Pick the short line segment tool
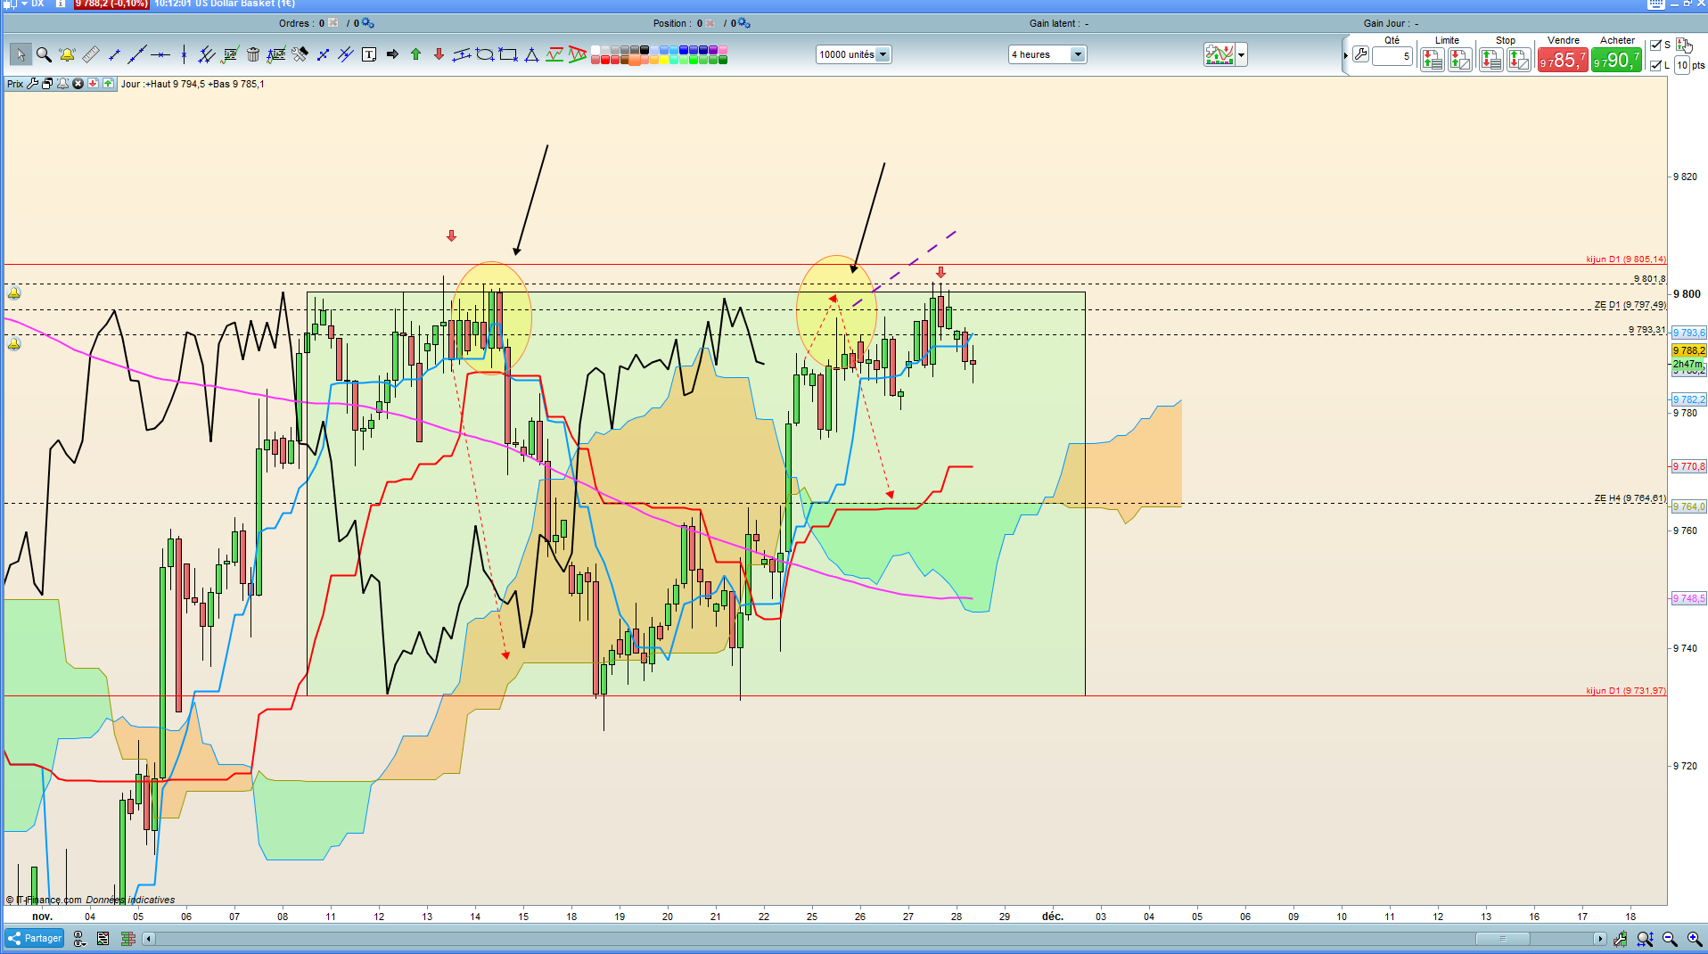 (x=114, y=55)
